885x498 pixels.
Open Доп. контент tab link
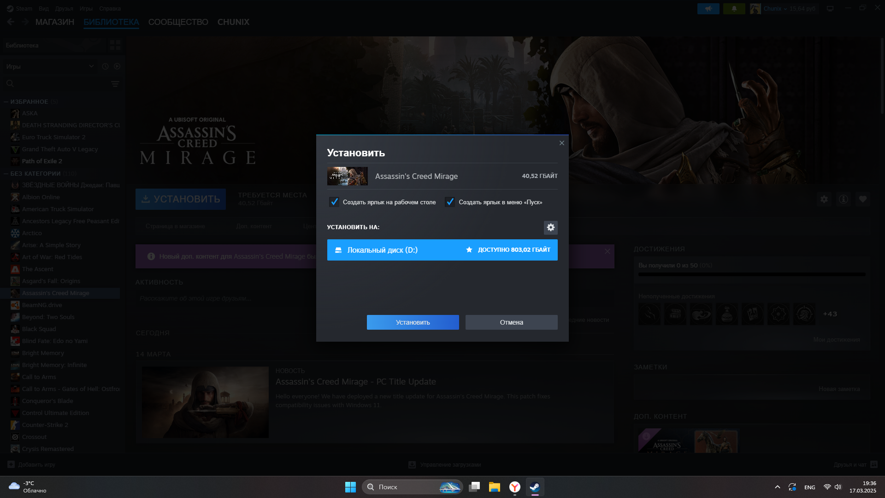[254, 226]
